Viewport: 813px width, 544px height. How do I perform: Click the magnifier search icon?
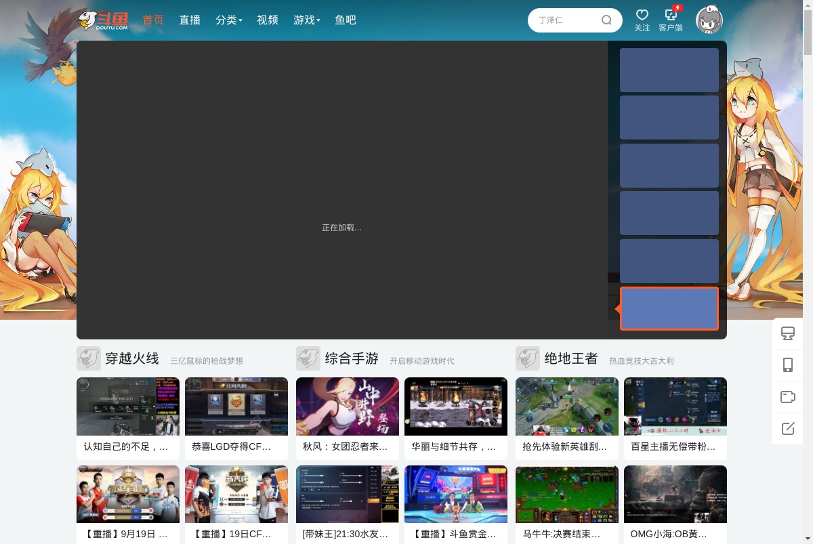pyautogui.click(x=606, y=20)
